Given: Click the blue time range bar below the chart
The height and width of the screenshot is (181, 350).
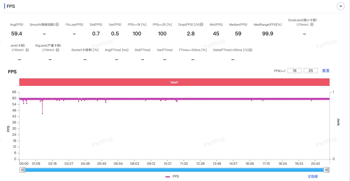Looking at the screenshot, I should [174, 170].
